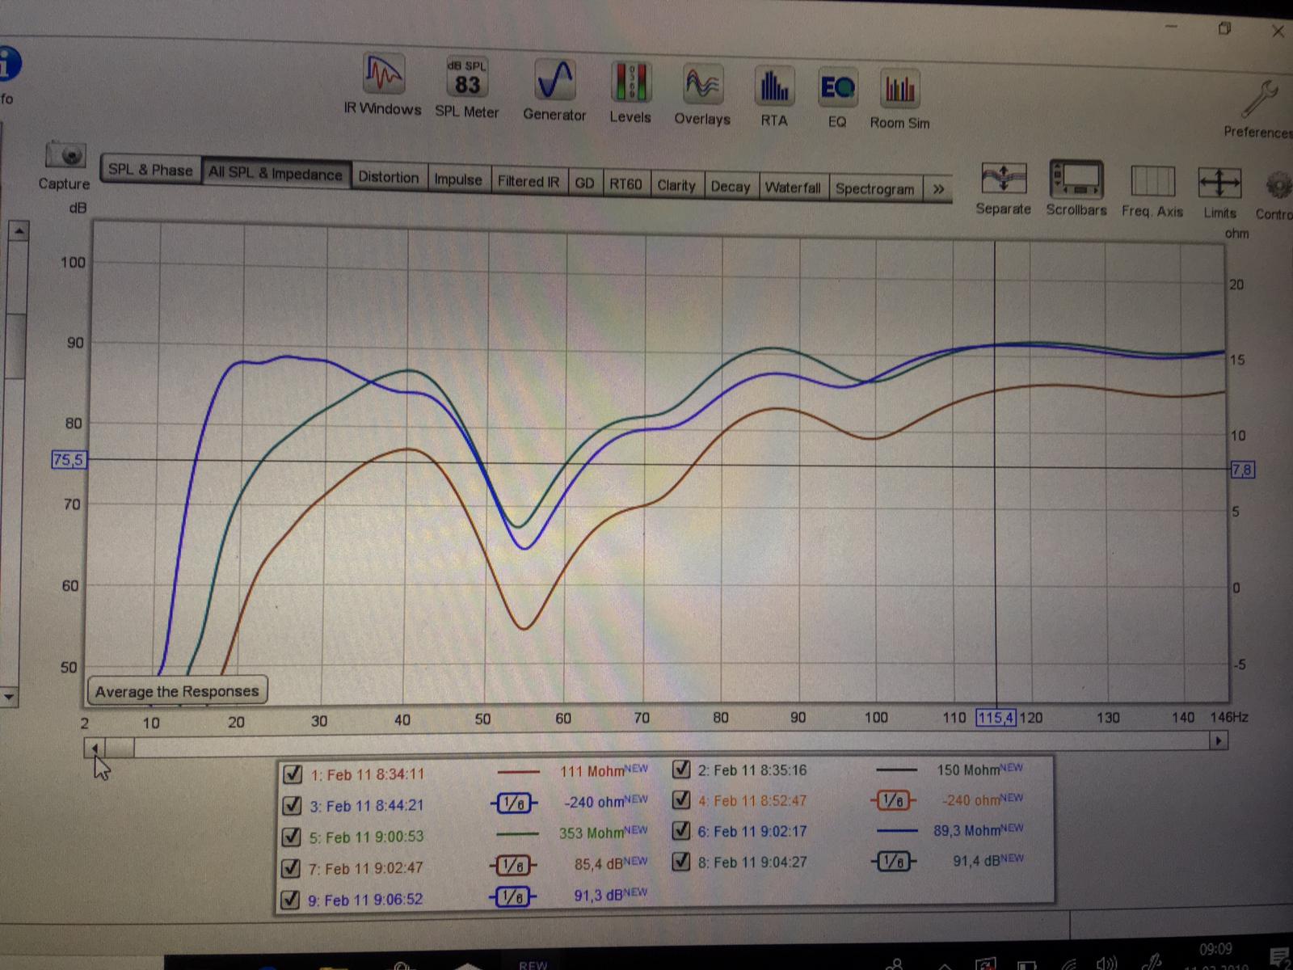Expand more graph tabs with double-arrow
The height and width of the screenshot is (970, 1293).
pyautogui.click(x=938, y=189)
